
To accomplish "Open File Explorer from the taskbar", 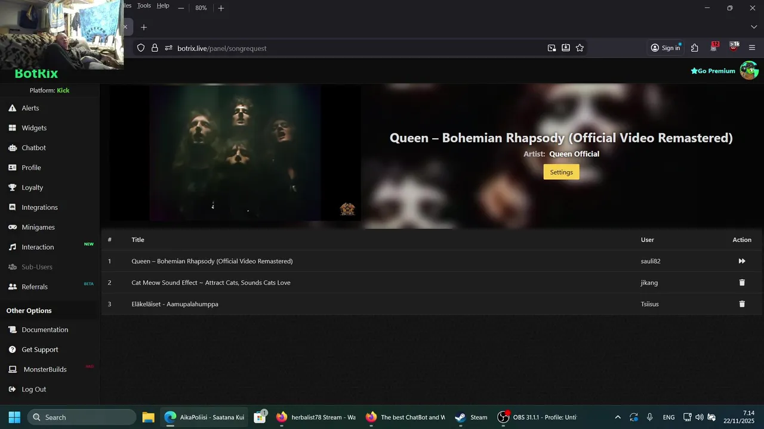I will click(148, 417).
